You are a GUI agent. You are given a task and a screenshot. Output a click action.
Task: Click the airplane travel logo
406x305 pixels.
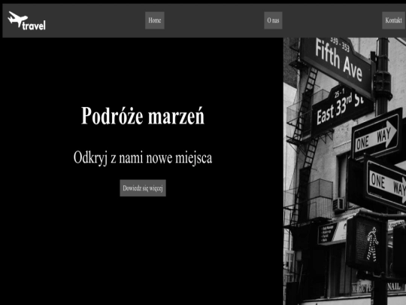pos(26,21)
